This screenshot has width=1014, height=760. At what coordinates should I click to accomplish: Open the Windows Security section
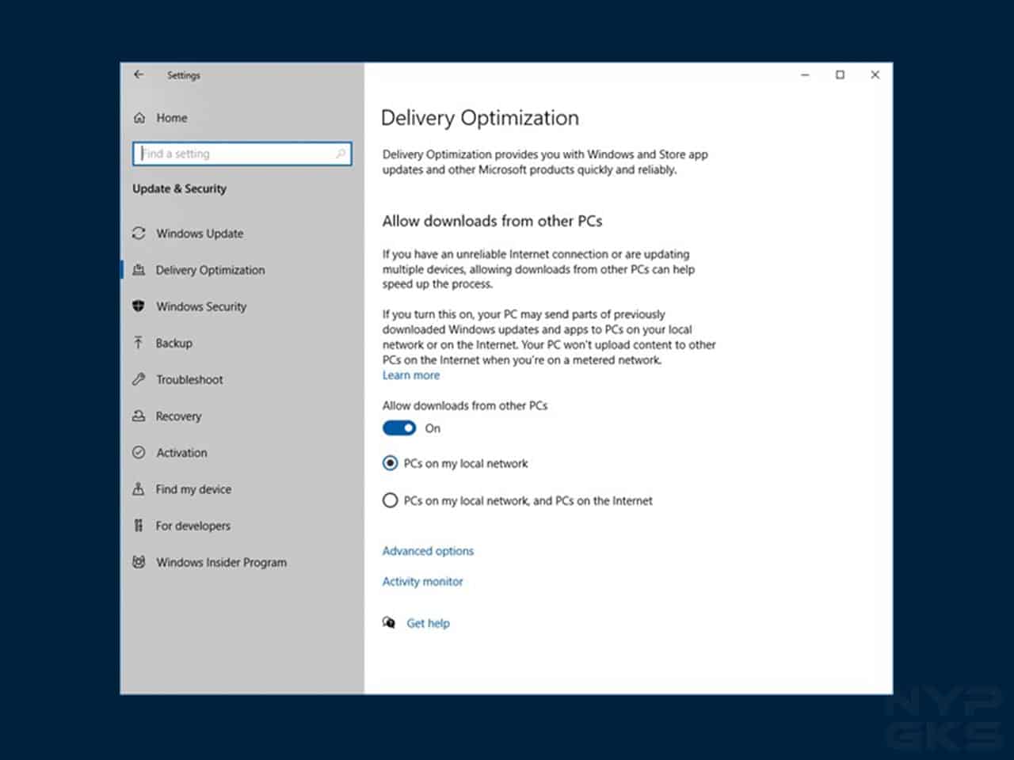pyautogui.click(x=201, y=306)
